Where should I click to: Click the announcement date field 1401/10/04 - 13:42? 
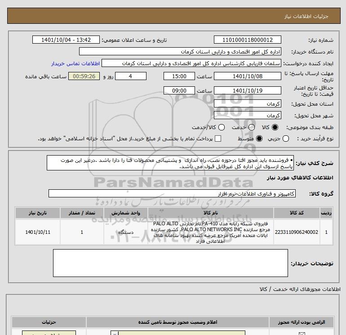click(x=66, y=40)
